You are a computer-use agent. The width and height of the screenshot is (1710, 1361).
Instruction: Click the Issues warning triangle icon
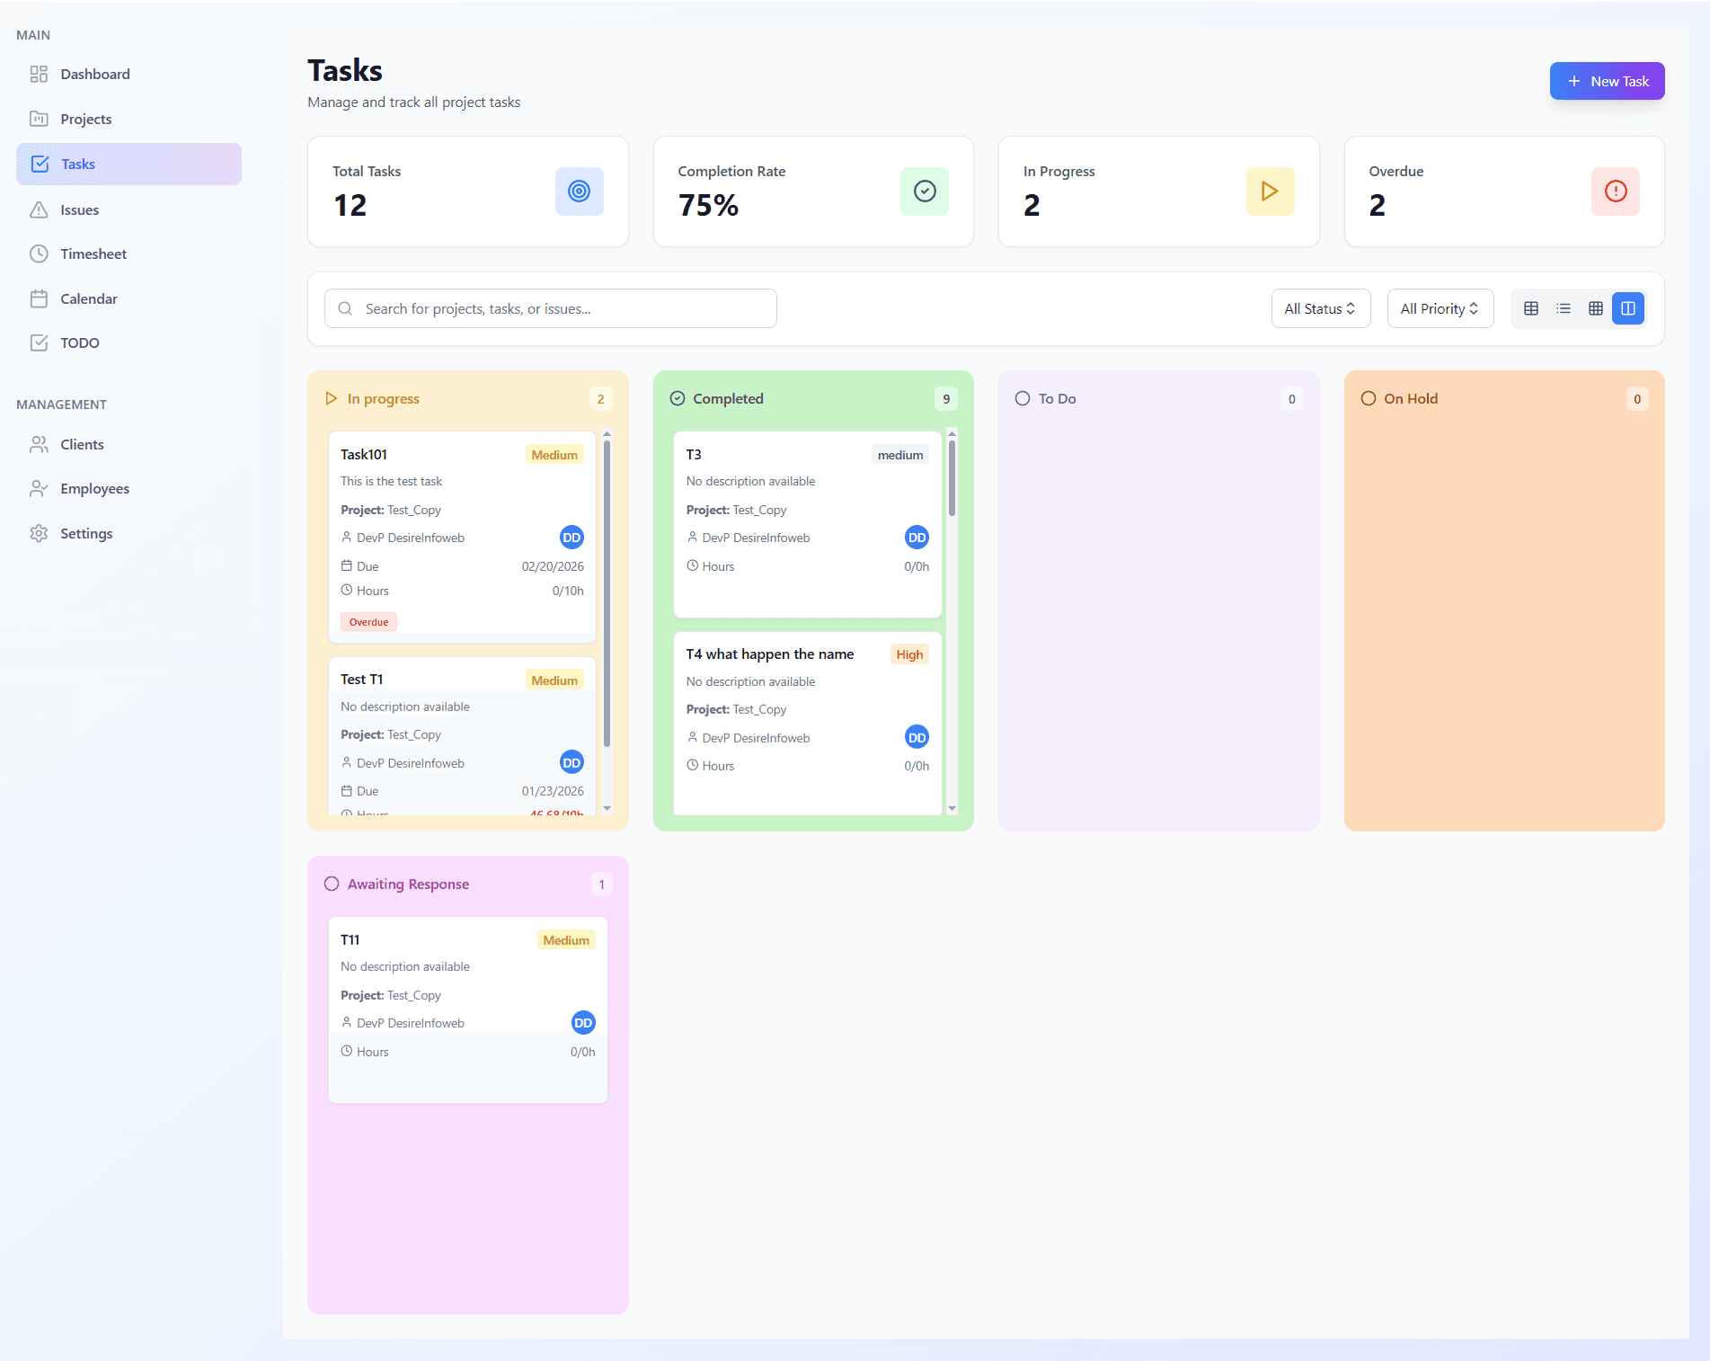pyautogui.click(x=39, y=209)
